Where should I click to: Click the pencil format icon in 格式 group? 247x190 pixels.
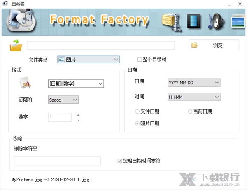[x=25, y=83]
